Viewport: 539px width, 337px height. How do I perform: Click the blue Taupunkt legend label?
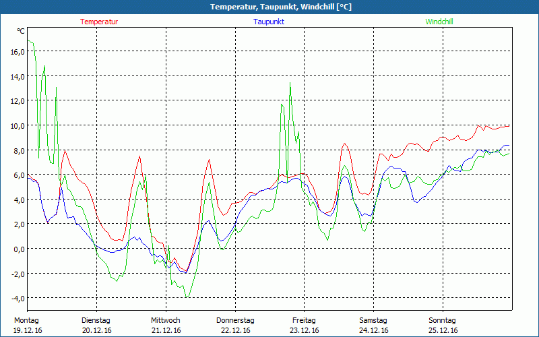269,22
